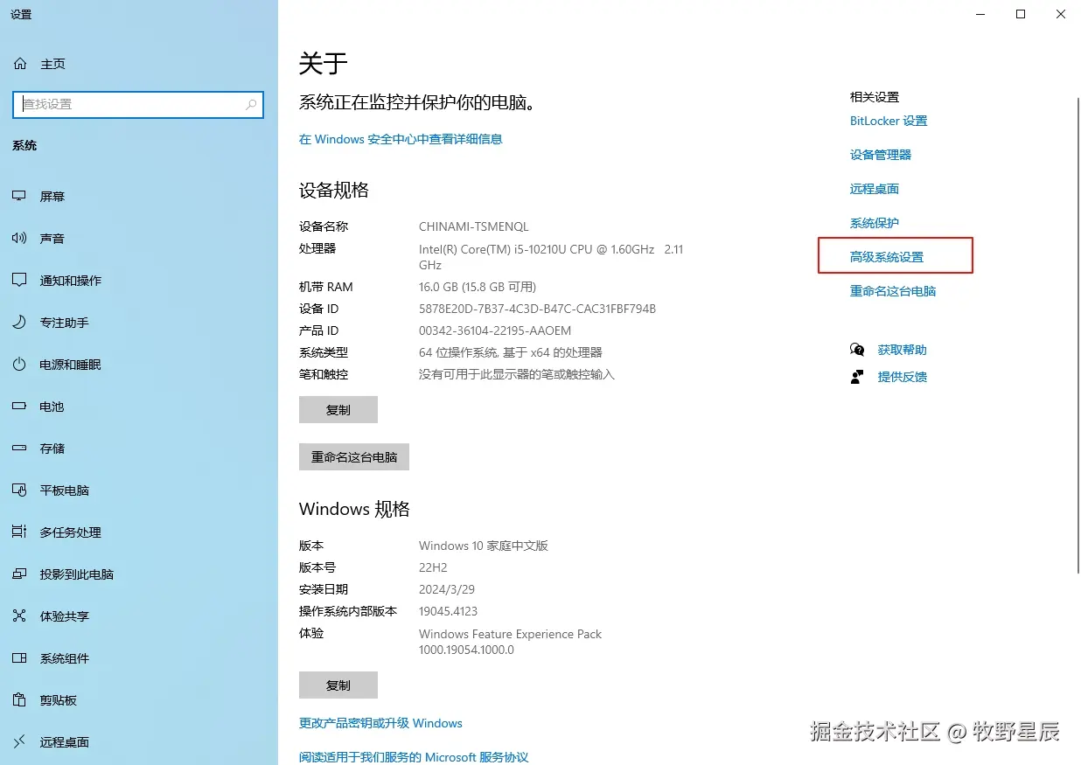Click the Focus assist moon icon
This screenshot has width=1081, height=765.
click(19, 323)
